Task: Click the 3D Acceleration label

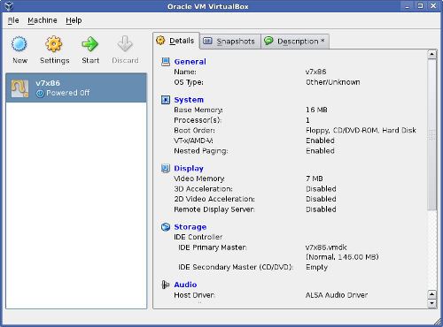Action: [203, 189]
